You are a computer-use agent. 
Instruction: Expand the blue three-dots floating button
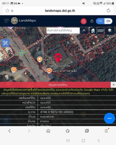click(x=110, y=118)
